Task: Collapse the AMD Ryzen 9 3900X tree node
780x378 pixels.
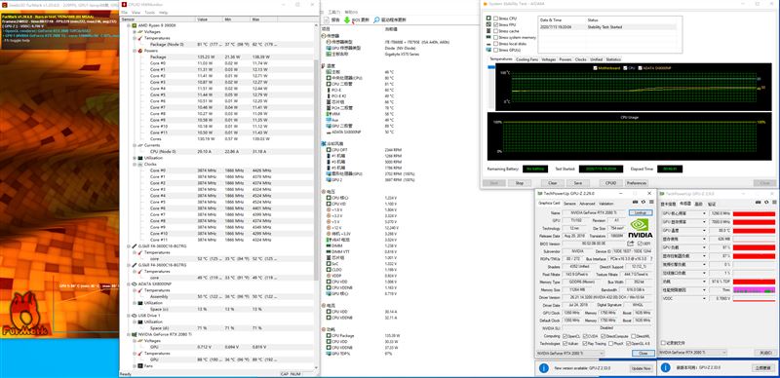Action: pos(129,25)
